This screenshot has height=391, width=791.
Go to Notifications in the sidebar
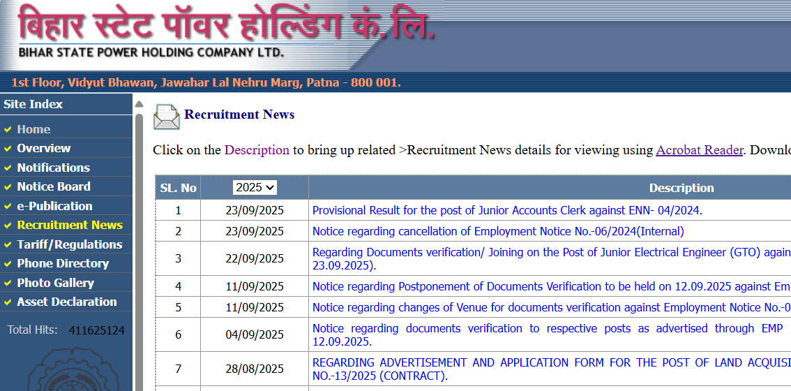[53, 168]
